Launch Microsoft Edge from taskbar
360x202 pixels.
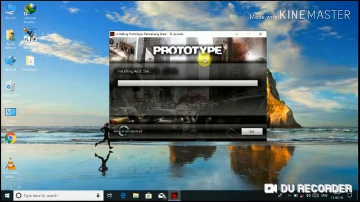click(123, 196)
